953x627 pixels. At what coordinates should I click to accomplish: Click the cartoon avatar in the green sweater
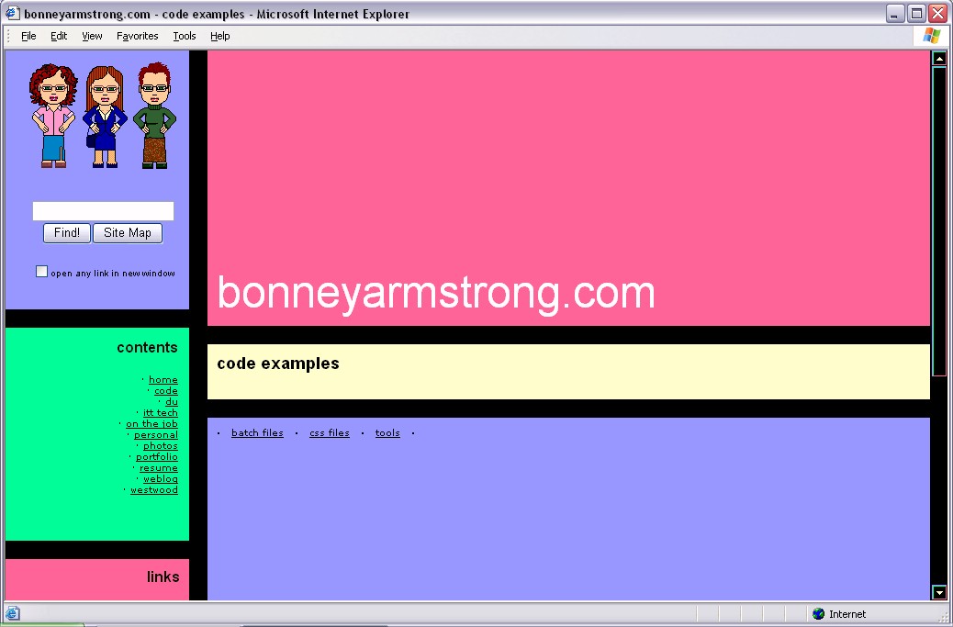click(x=153, y=117)
